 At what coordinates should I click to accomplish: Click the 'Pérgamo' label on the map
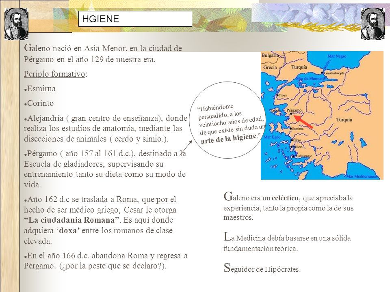(x=294, y=110)
